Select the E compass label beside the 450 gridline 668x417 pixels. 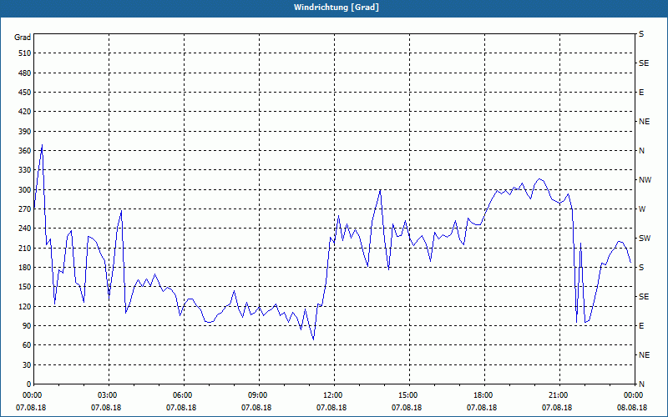click(x=641, y=93)
